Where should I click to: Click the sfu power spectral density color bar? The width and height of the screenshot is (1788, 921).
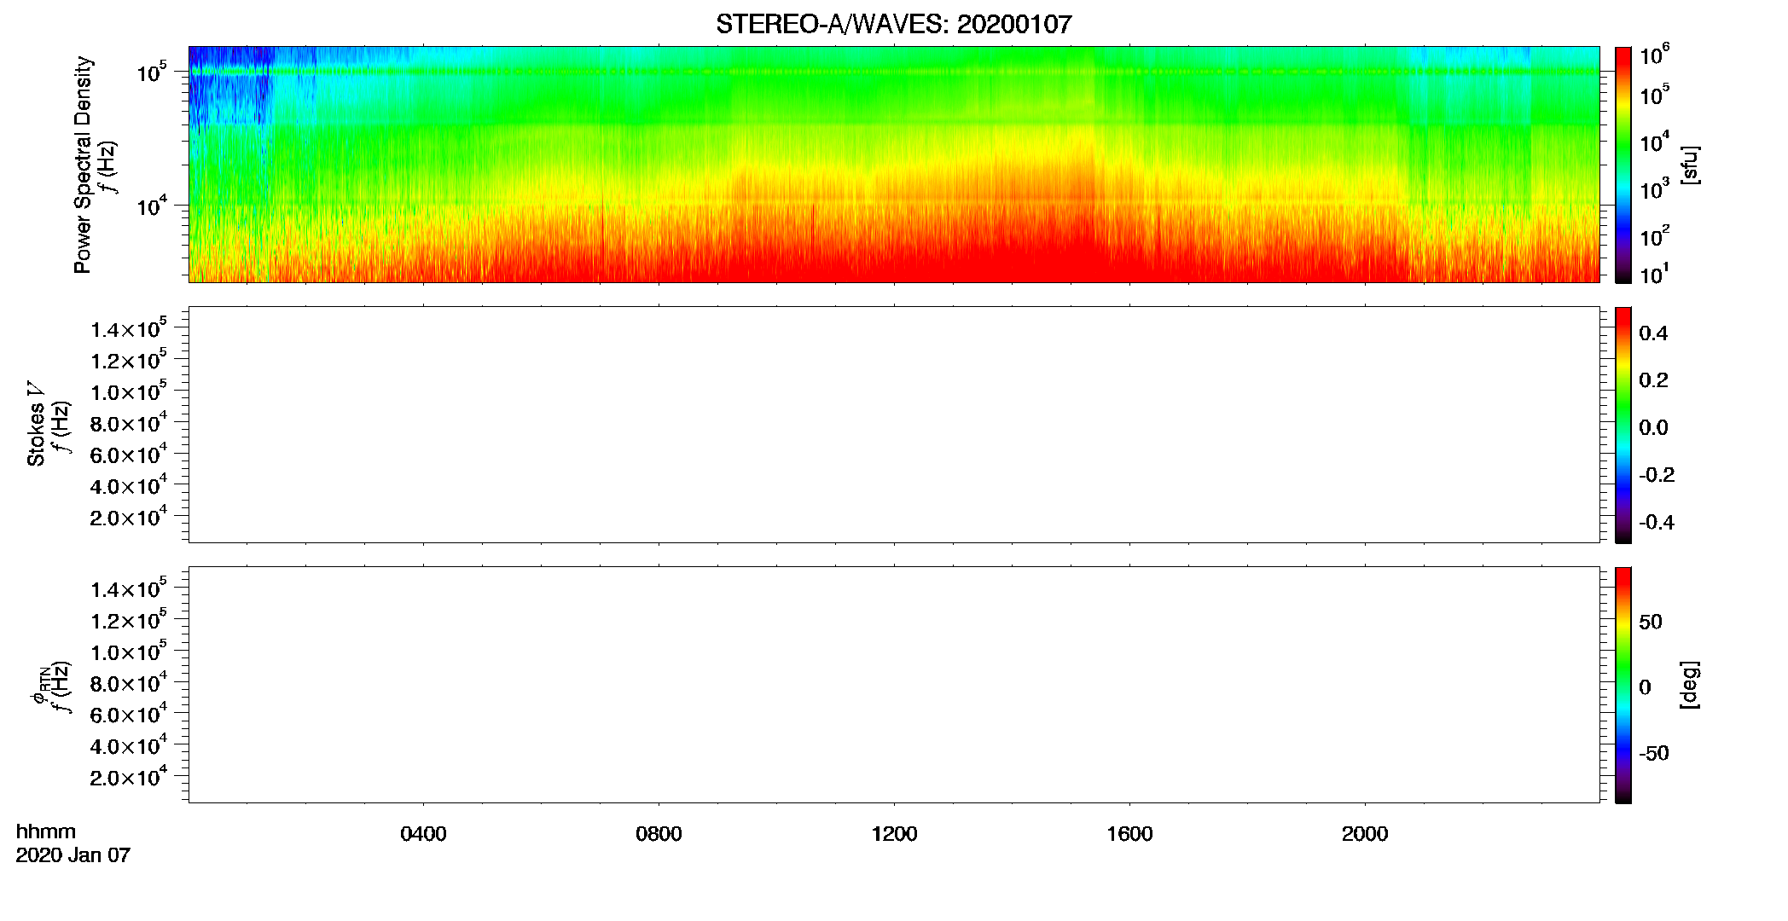1623,165
